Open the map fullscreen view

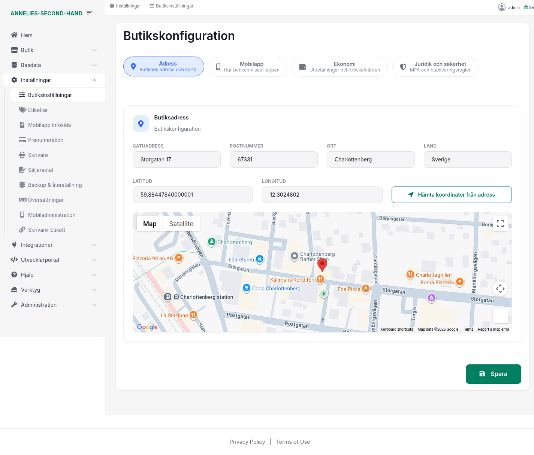[x=500, y=224]
